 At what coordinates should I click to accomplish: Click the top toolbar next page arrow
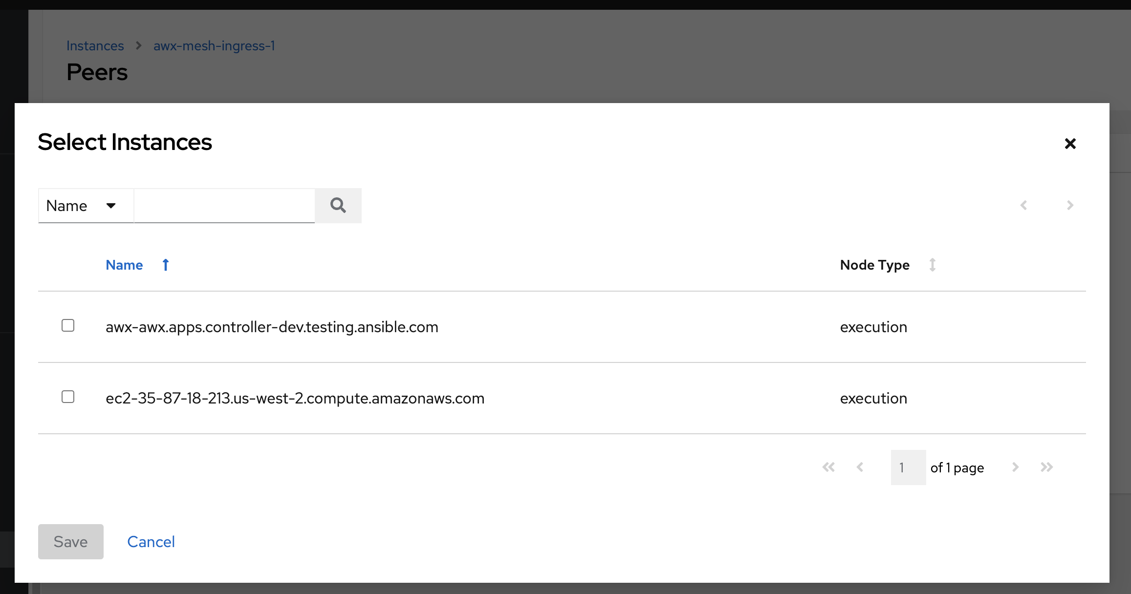pos(1070,205)
